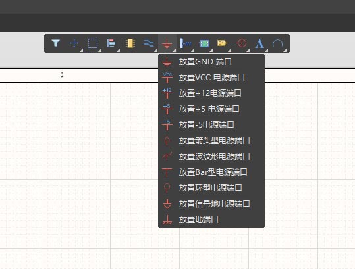The image size is (355, 269).
Task: Expand the align tool dropdown triangle
Action: coord(119,51)
